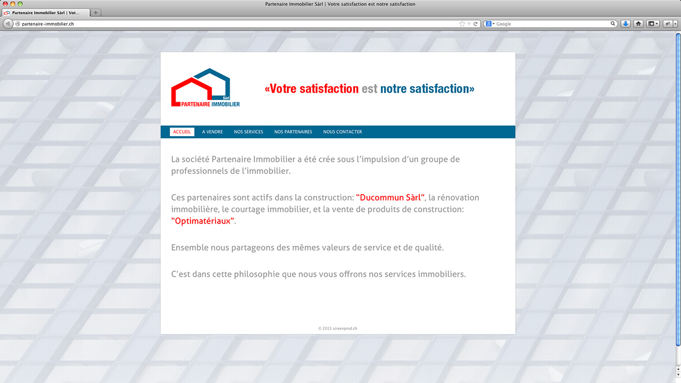681x383 pixels.
Task: Click the search magnifier icon
Action: 613,24
